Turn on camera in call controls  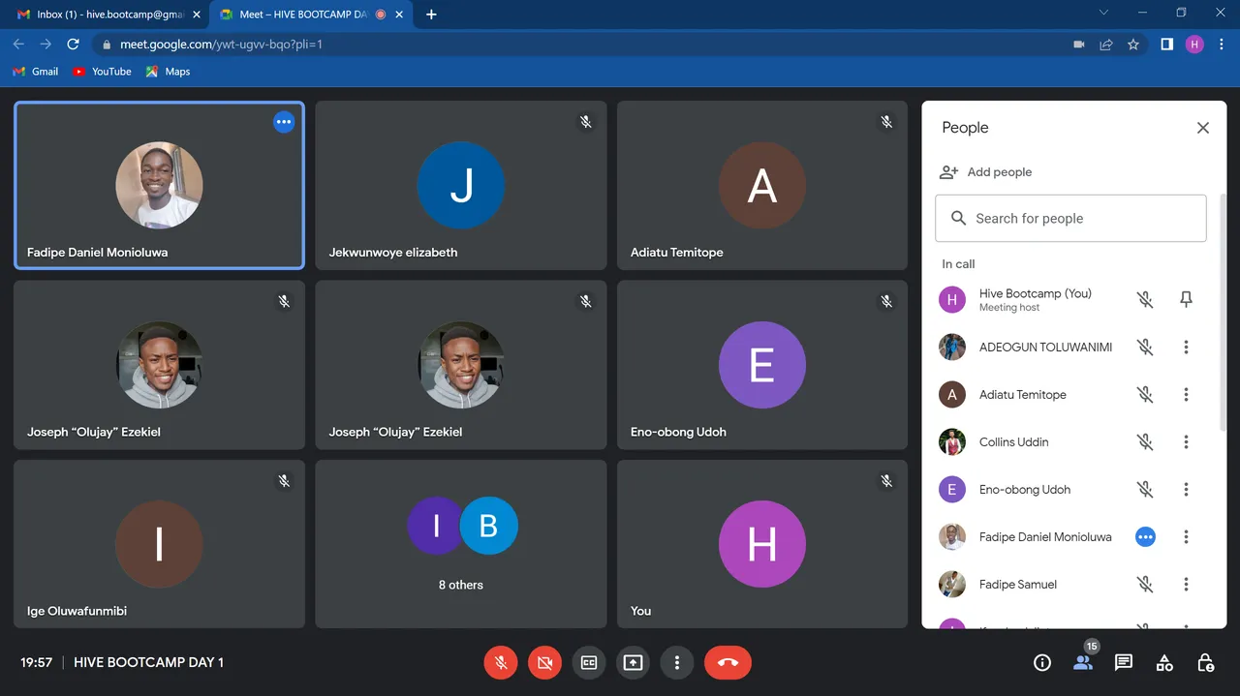pyautogui.click(x=544, y=663)
